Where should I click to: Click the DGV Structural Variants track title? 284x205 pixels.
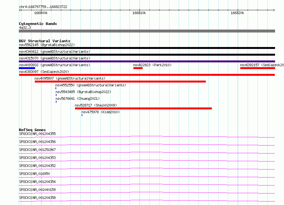point(45,41)
